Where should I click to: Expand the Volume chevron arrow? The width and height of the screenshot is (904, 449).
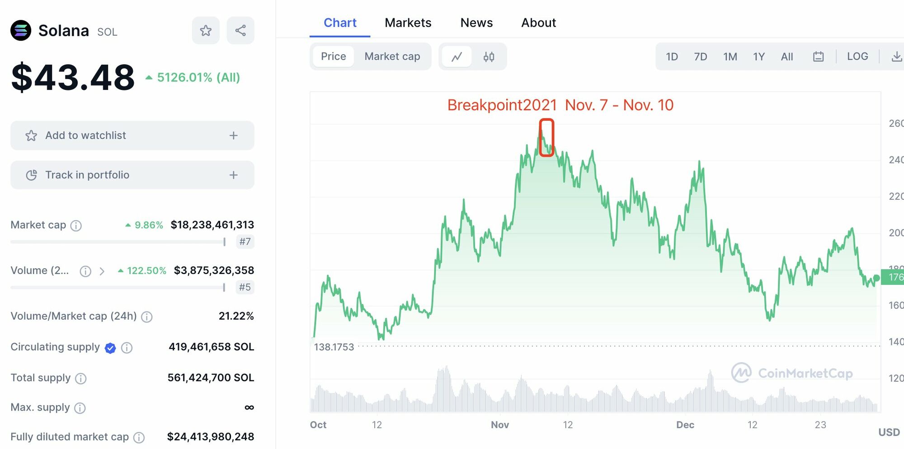102,271
